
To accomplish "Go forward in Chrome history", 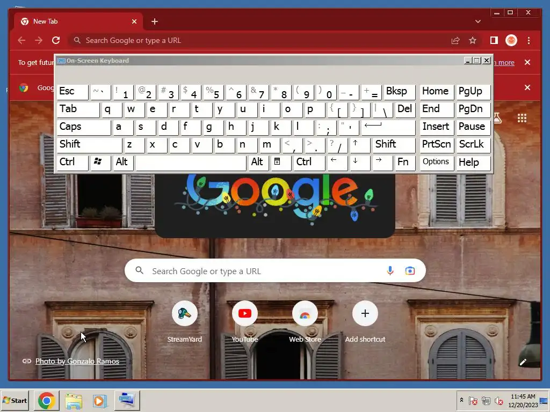I will pyautogui.click(x=39, y=40).
